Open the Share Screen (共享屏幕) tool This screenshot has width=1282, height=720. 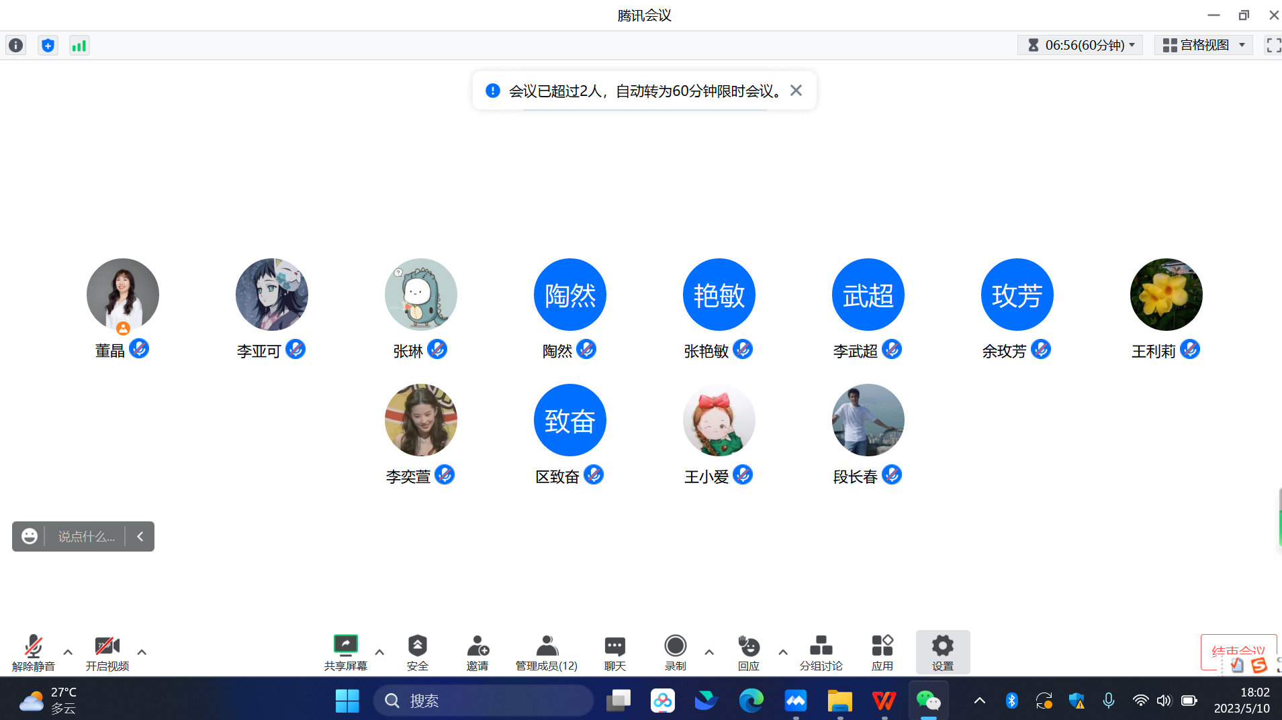345,652
